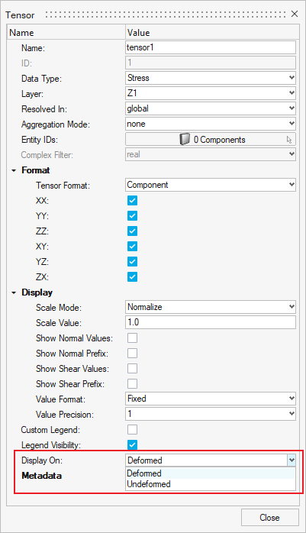
Task: Open the Scale Mode Normalize dropdown
Action: [211, 307]
